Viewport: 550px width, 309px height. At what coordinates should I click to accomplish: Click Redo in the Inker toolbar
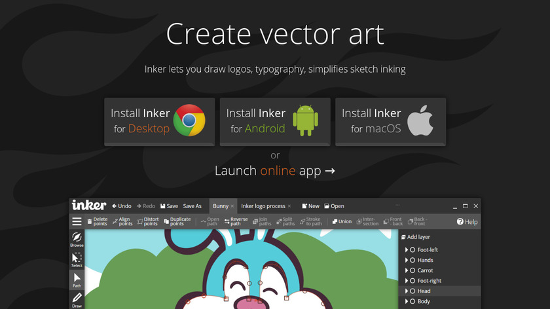click(146, 206)
